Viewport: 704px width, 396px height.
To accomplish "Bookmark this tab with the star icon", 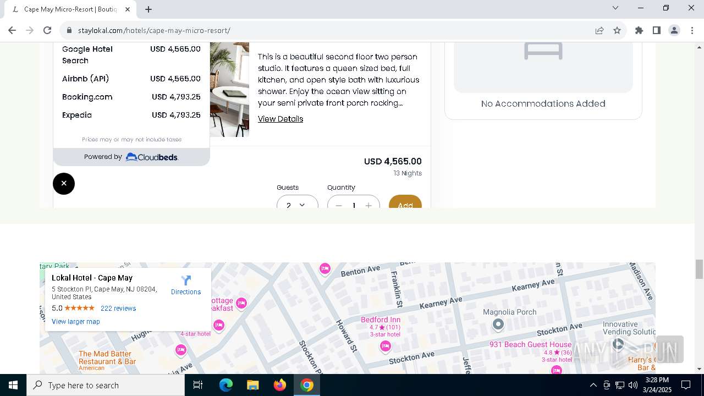I will point(617,30).
